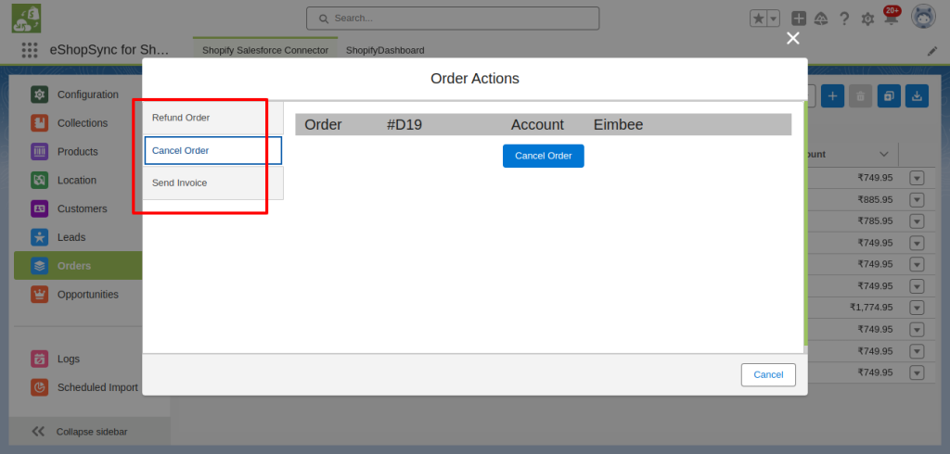The height and width of the screenshot is (454, 950).
Task: Open row menu for ₹885.95 order
Action: pyautogui.click(x=917, y=200)
